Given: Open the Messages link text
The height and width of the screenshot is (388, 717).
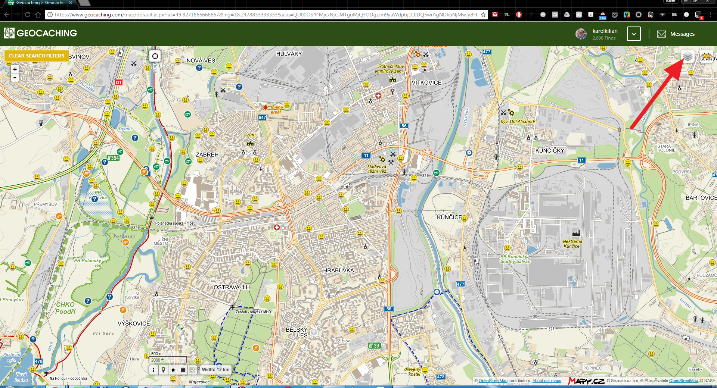Looking at the screenshot, I should tap(682, 34).
